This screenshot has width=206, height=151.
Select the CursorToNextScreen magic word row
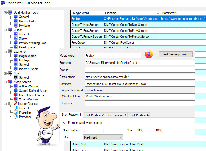[87, 25]
